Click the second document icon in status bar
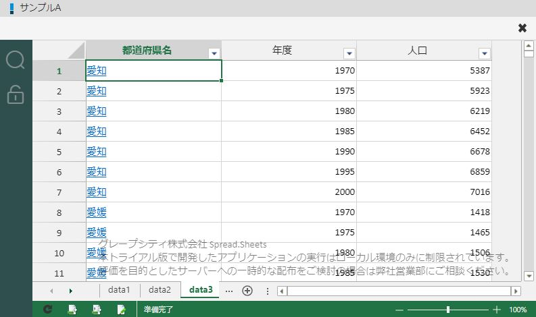This screenshot has width=536, height=317. pos(97,310)
